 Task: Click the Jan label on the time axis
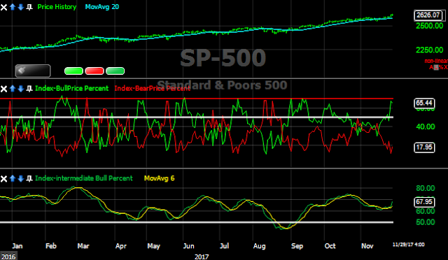[x=17, y=246]
